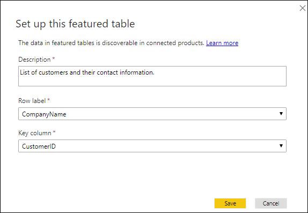Save the featured table settings
The width and height of the screenshot is (308, 213).
[x=230, y=203]
